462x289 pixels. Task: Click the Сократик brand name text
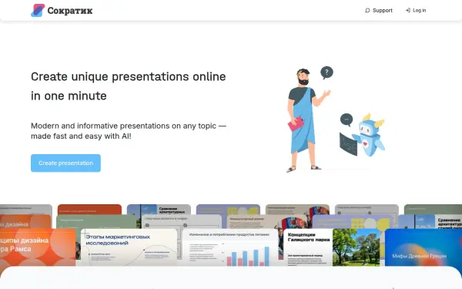(x=70, y=11)
